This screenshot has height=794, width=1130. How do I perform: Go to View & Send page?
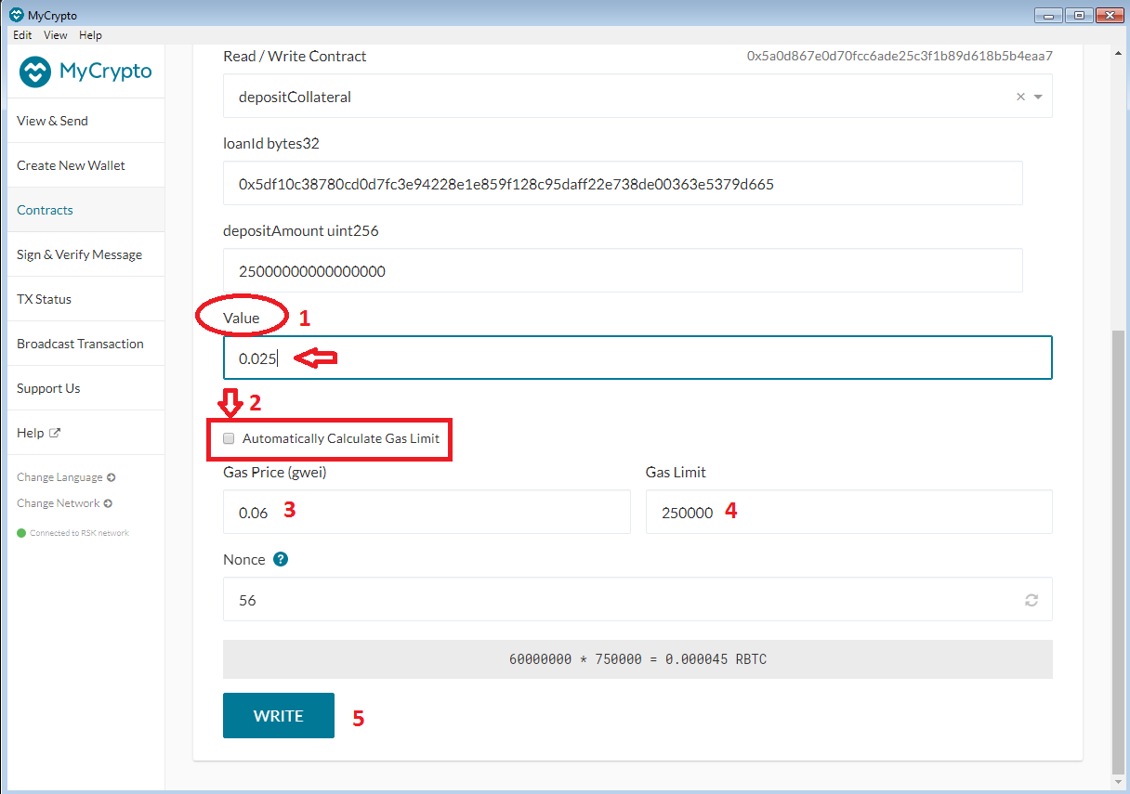(x=85, y=121)
